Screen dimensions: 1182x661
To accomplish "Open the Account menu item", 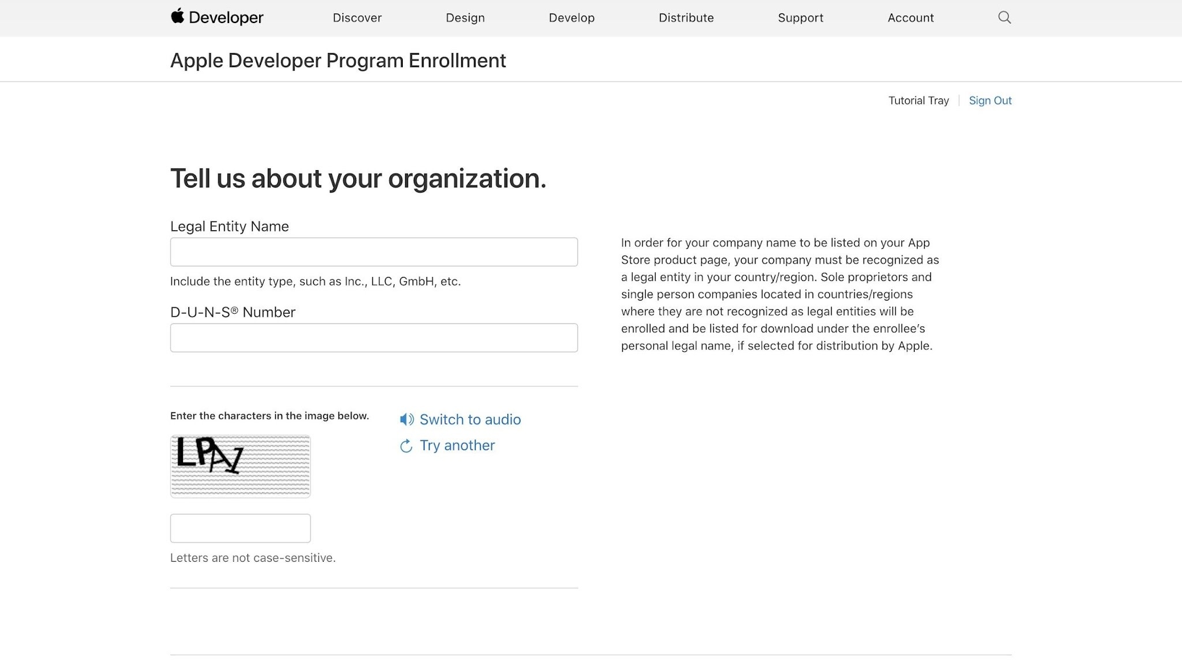I will [x=910, y=18].
